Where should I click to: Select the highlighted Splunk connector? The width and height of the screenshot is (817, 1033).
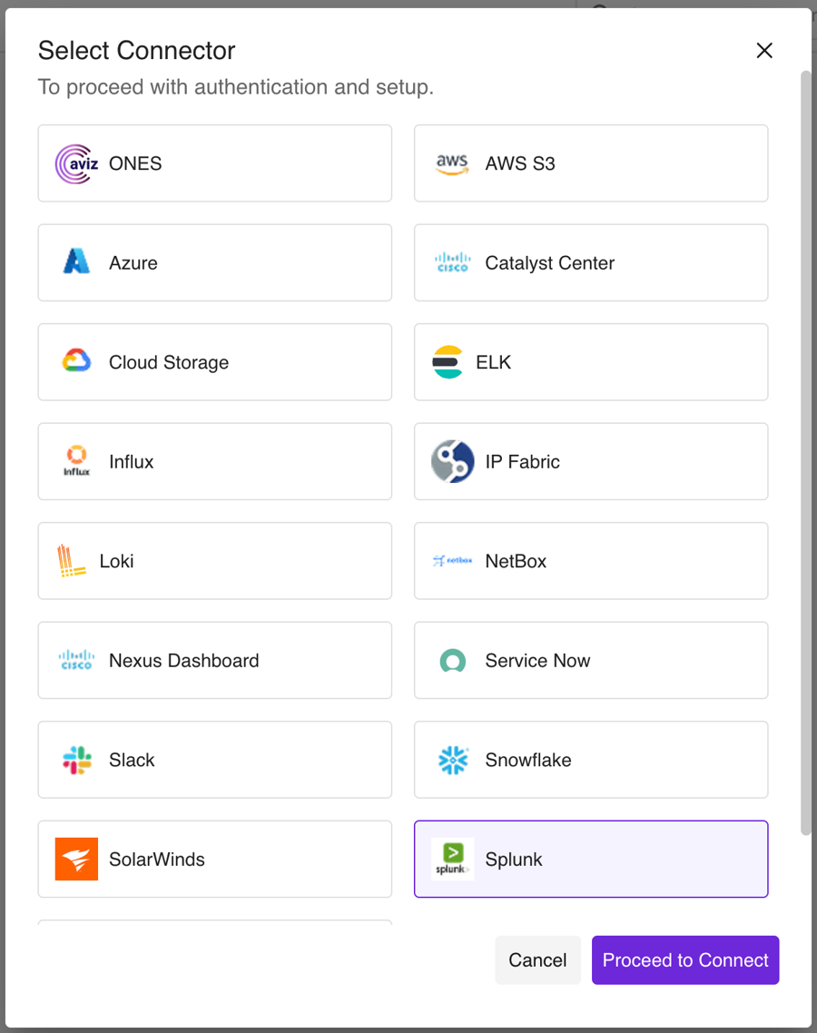590,859
